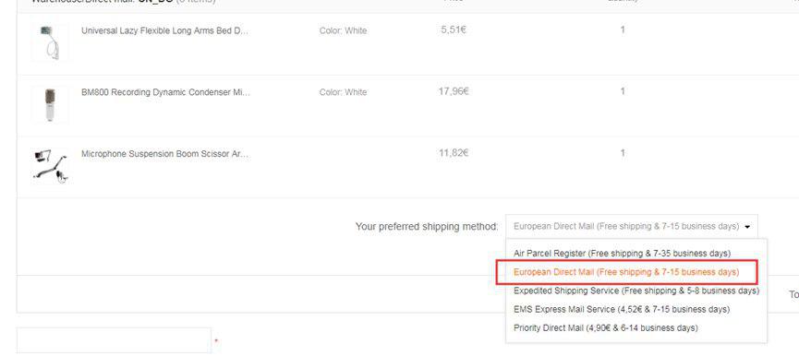Click the 5,51€ price of first item

tap(454, 30)
